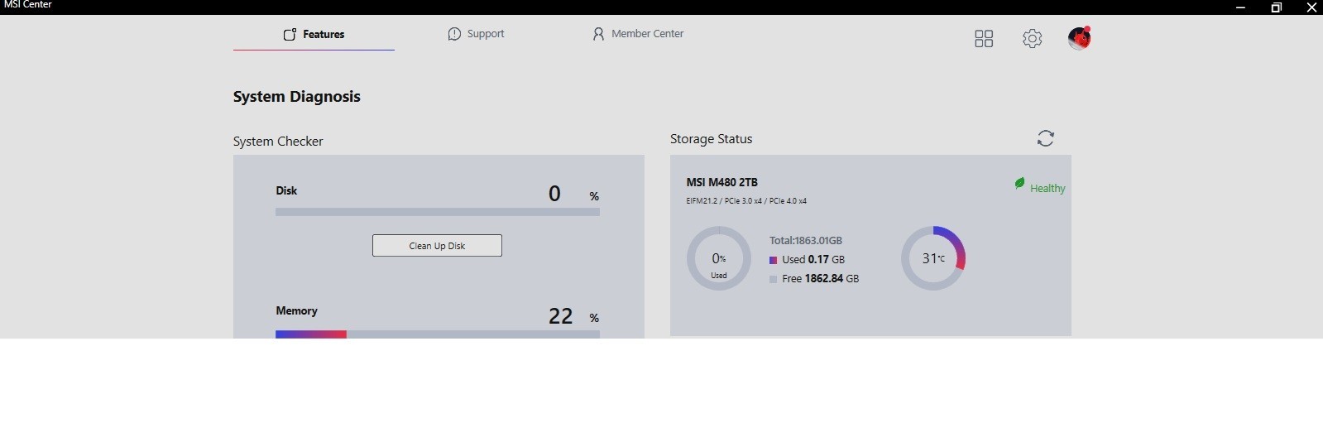Image resolution: width=1323 pixels, height=447 pixels.
Task: Restore down the MSI Center window
Action: [1277, 7]
